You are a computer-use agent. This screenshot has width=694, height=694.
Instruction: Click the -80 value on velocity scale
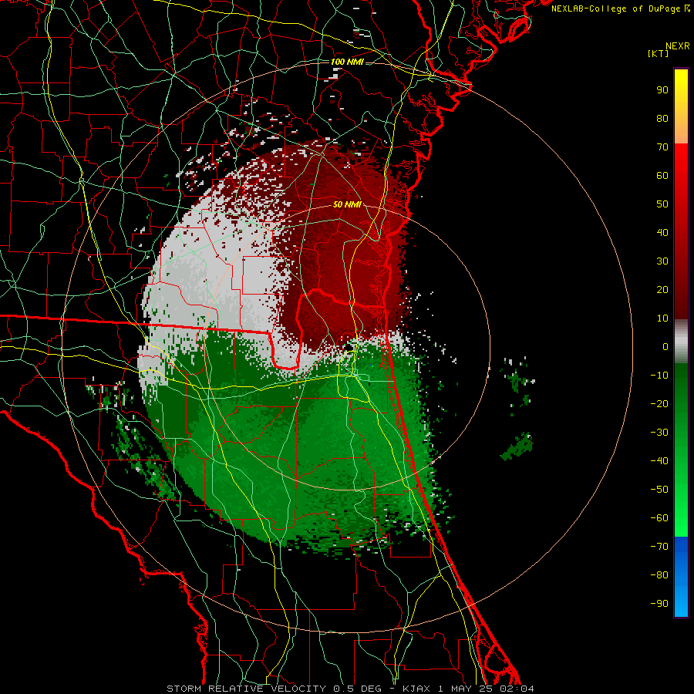coord(659,575)
